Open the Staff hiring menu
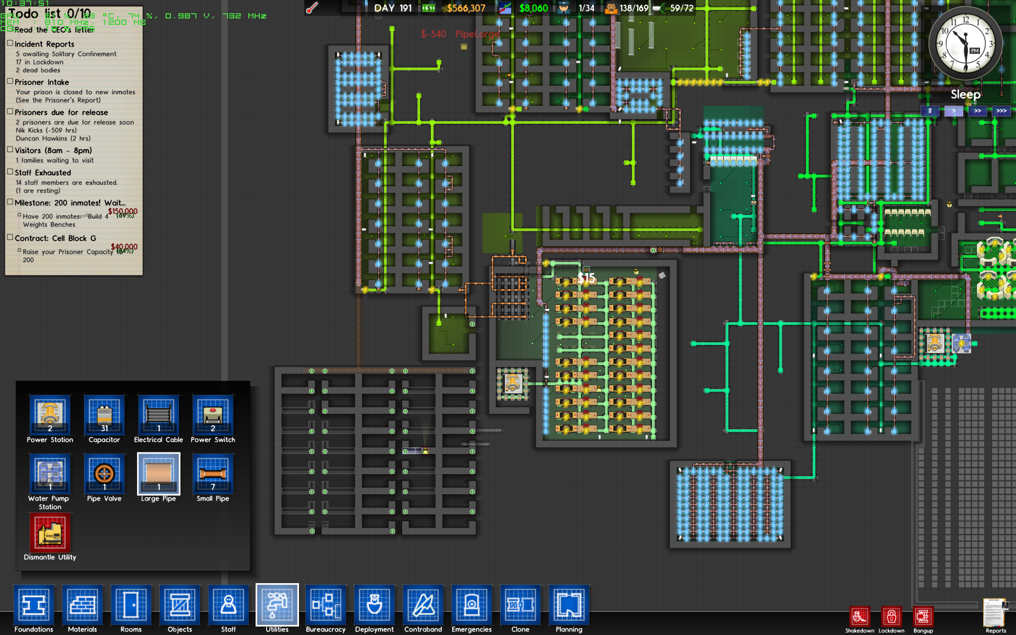 tap(229, 604)
